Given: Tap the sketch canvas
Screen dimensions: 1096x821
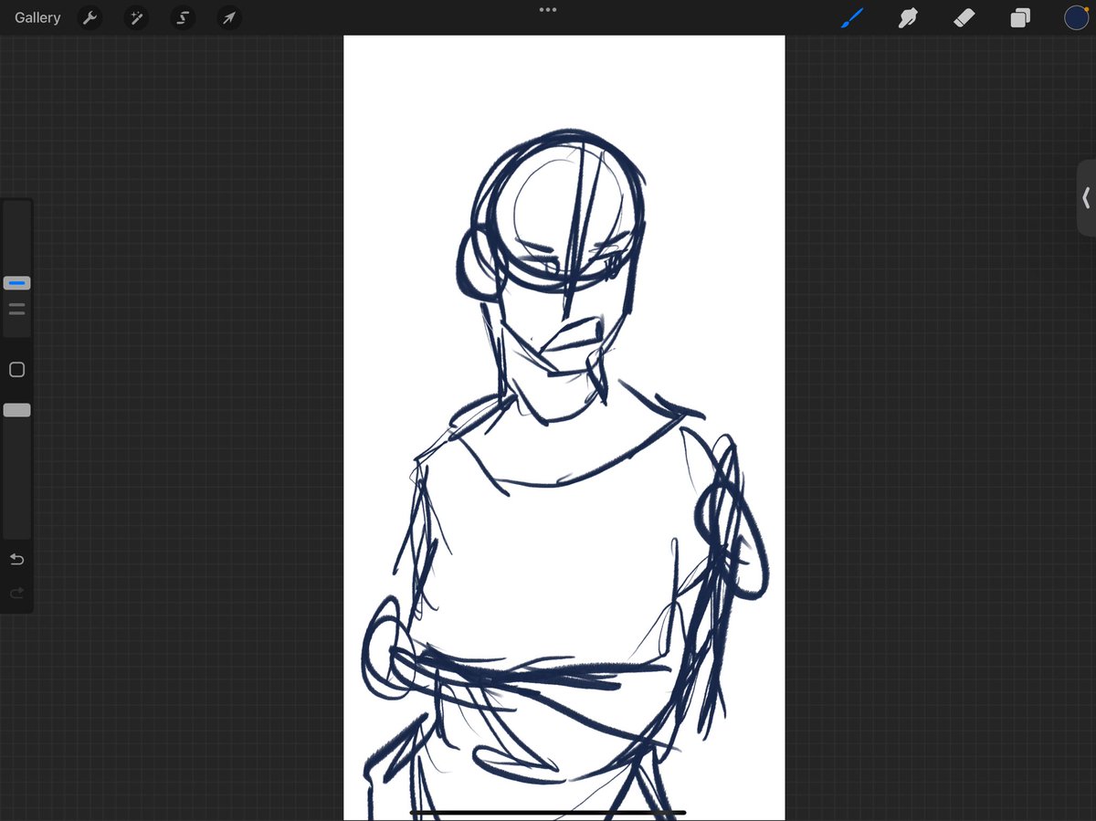Looking at the screenshot, I should [x=564, y=427].
